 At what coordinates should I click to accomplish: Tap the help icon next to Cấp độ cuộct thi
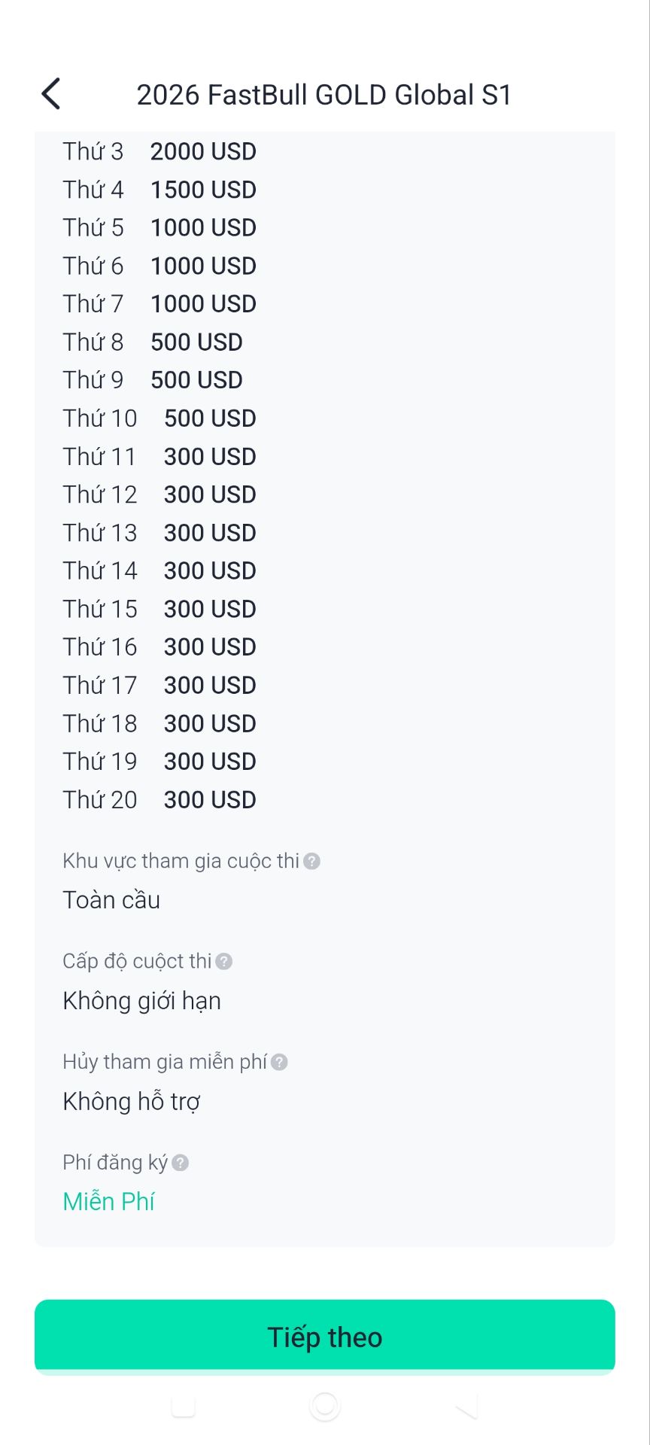(223, 961)
